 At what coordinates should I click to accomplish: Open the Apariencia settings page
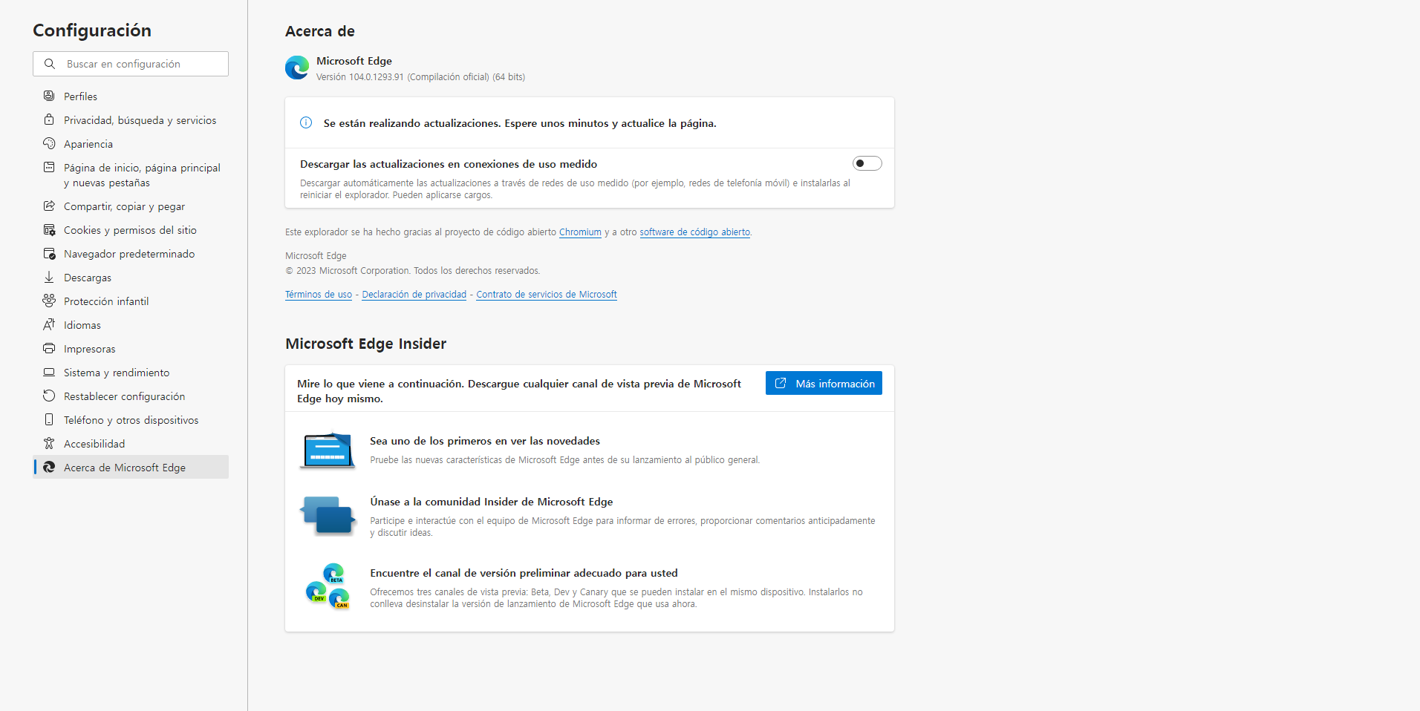[131, 144]
